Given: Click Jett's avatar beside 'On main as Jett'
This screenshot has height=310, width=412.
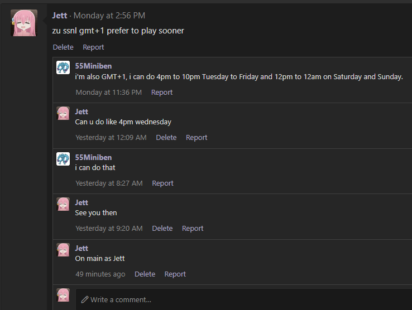Looking at the screenshot, I should pyautogui.click(x=63, y=250).
